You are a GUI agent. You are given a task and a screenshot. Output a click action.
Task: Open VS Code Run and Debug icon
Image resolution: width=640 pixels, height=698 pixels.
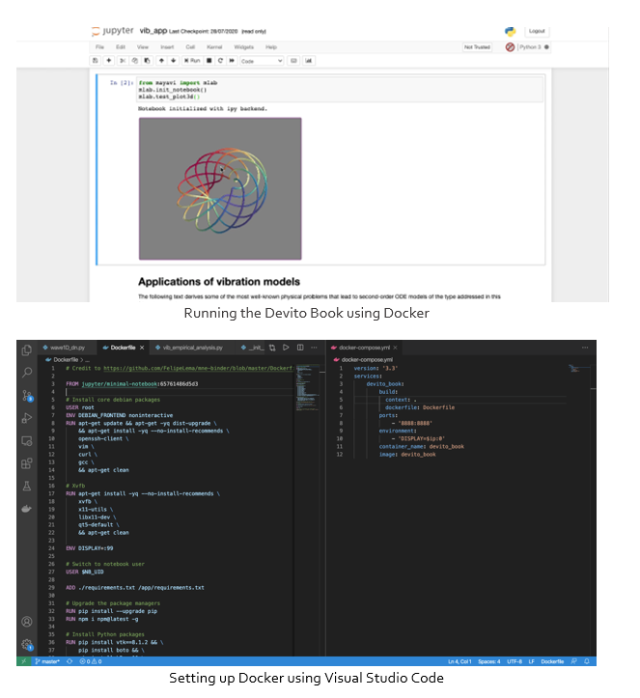[x=27, y=418]
